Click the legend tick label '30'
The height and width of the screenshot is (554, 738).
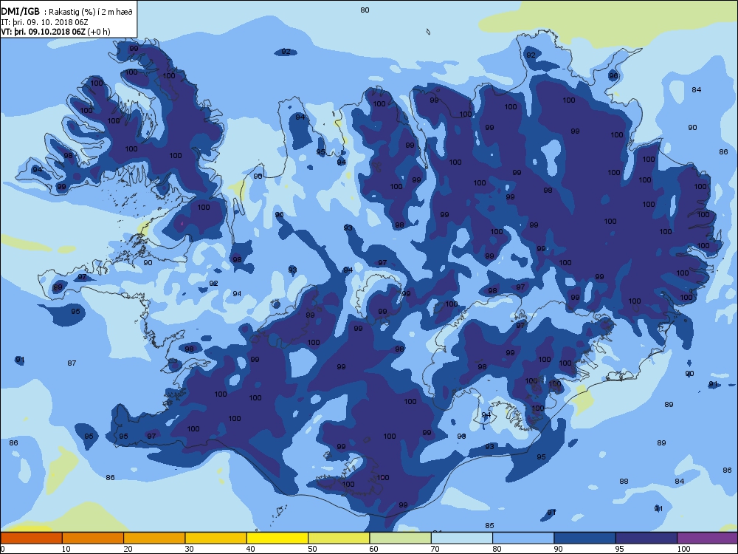[189, 548]
